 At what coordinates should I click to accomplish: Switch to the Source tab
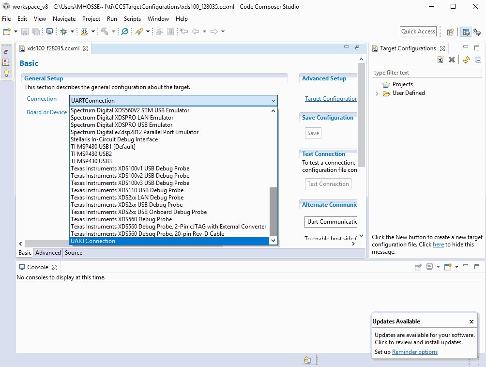[74, 253]
